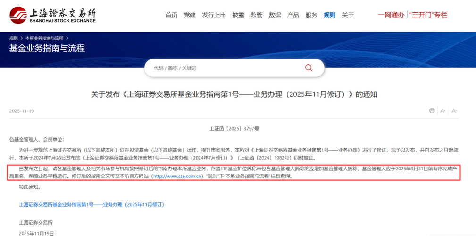Open the 产品 menu
This screenshot has width=476, height=236.
pyautogui.click(x=293, y=15)
